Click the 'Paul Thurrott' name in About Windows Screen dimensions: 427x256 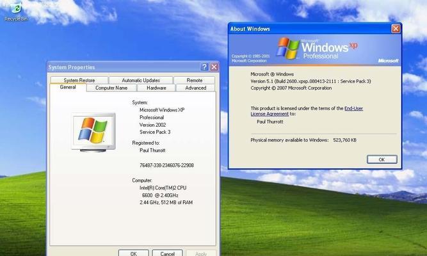tap(270, 122)
